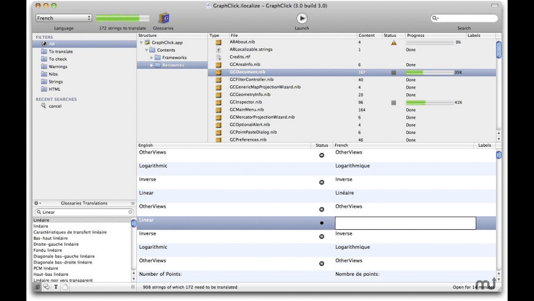
Task: Open the Glossaries toolbar icon
Action: click(163, 18)
